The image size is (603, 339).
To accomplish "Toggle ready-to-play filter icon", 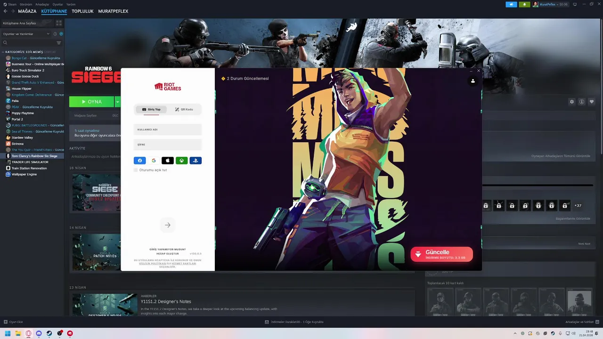I will click(61, 34).
